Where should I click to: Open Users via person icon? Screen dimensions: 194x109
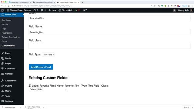coord(2,91)
